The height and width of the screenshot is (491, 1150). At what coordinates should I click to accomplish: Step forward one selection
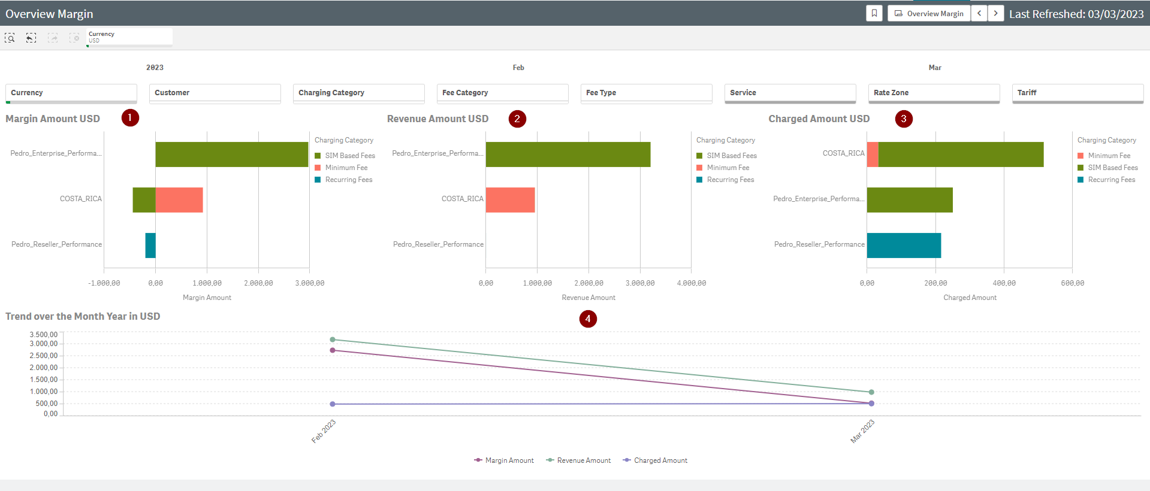[x=53, y=38]
